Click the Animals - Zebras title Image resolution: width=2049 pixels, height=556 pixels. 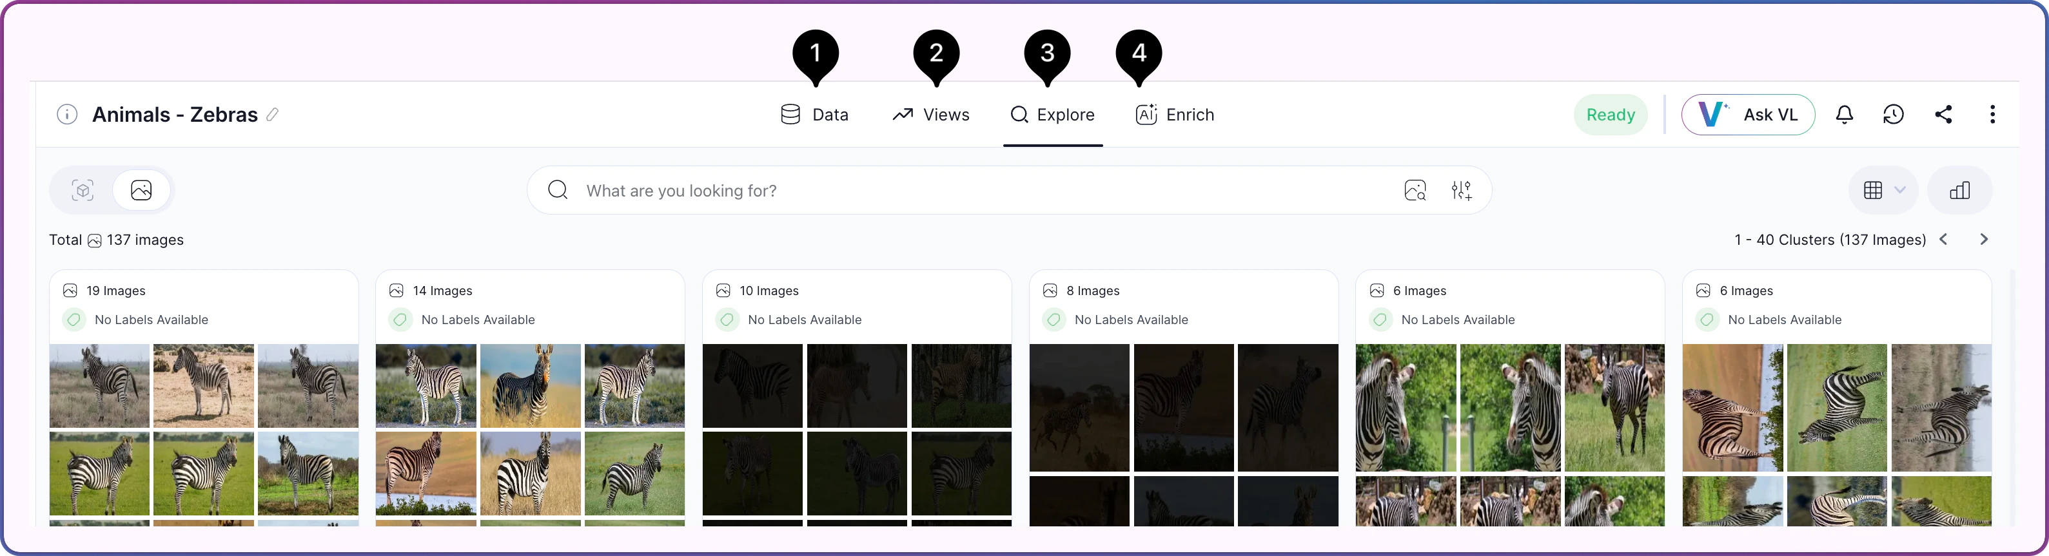tap(175, 115)
